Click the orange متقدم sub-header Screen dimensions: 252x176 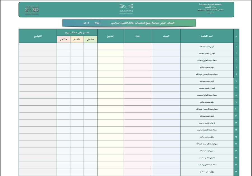point(77,40)
